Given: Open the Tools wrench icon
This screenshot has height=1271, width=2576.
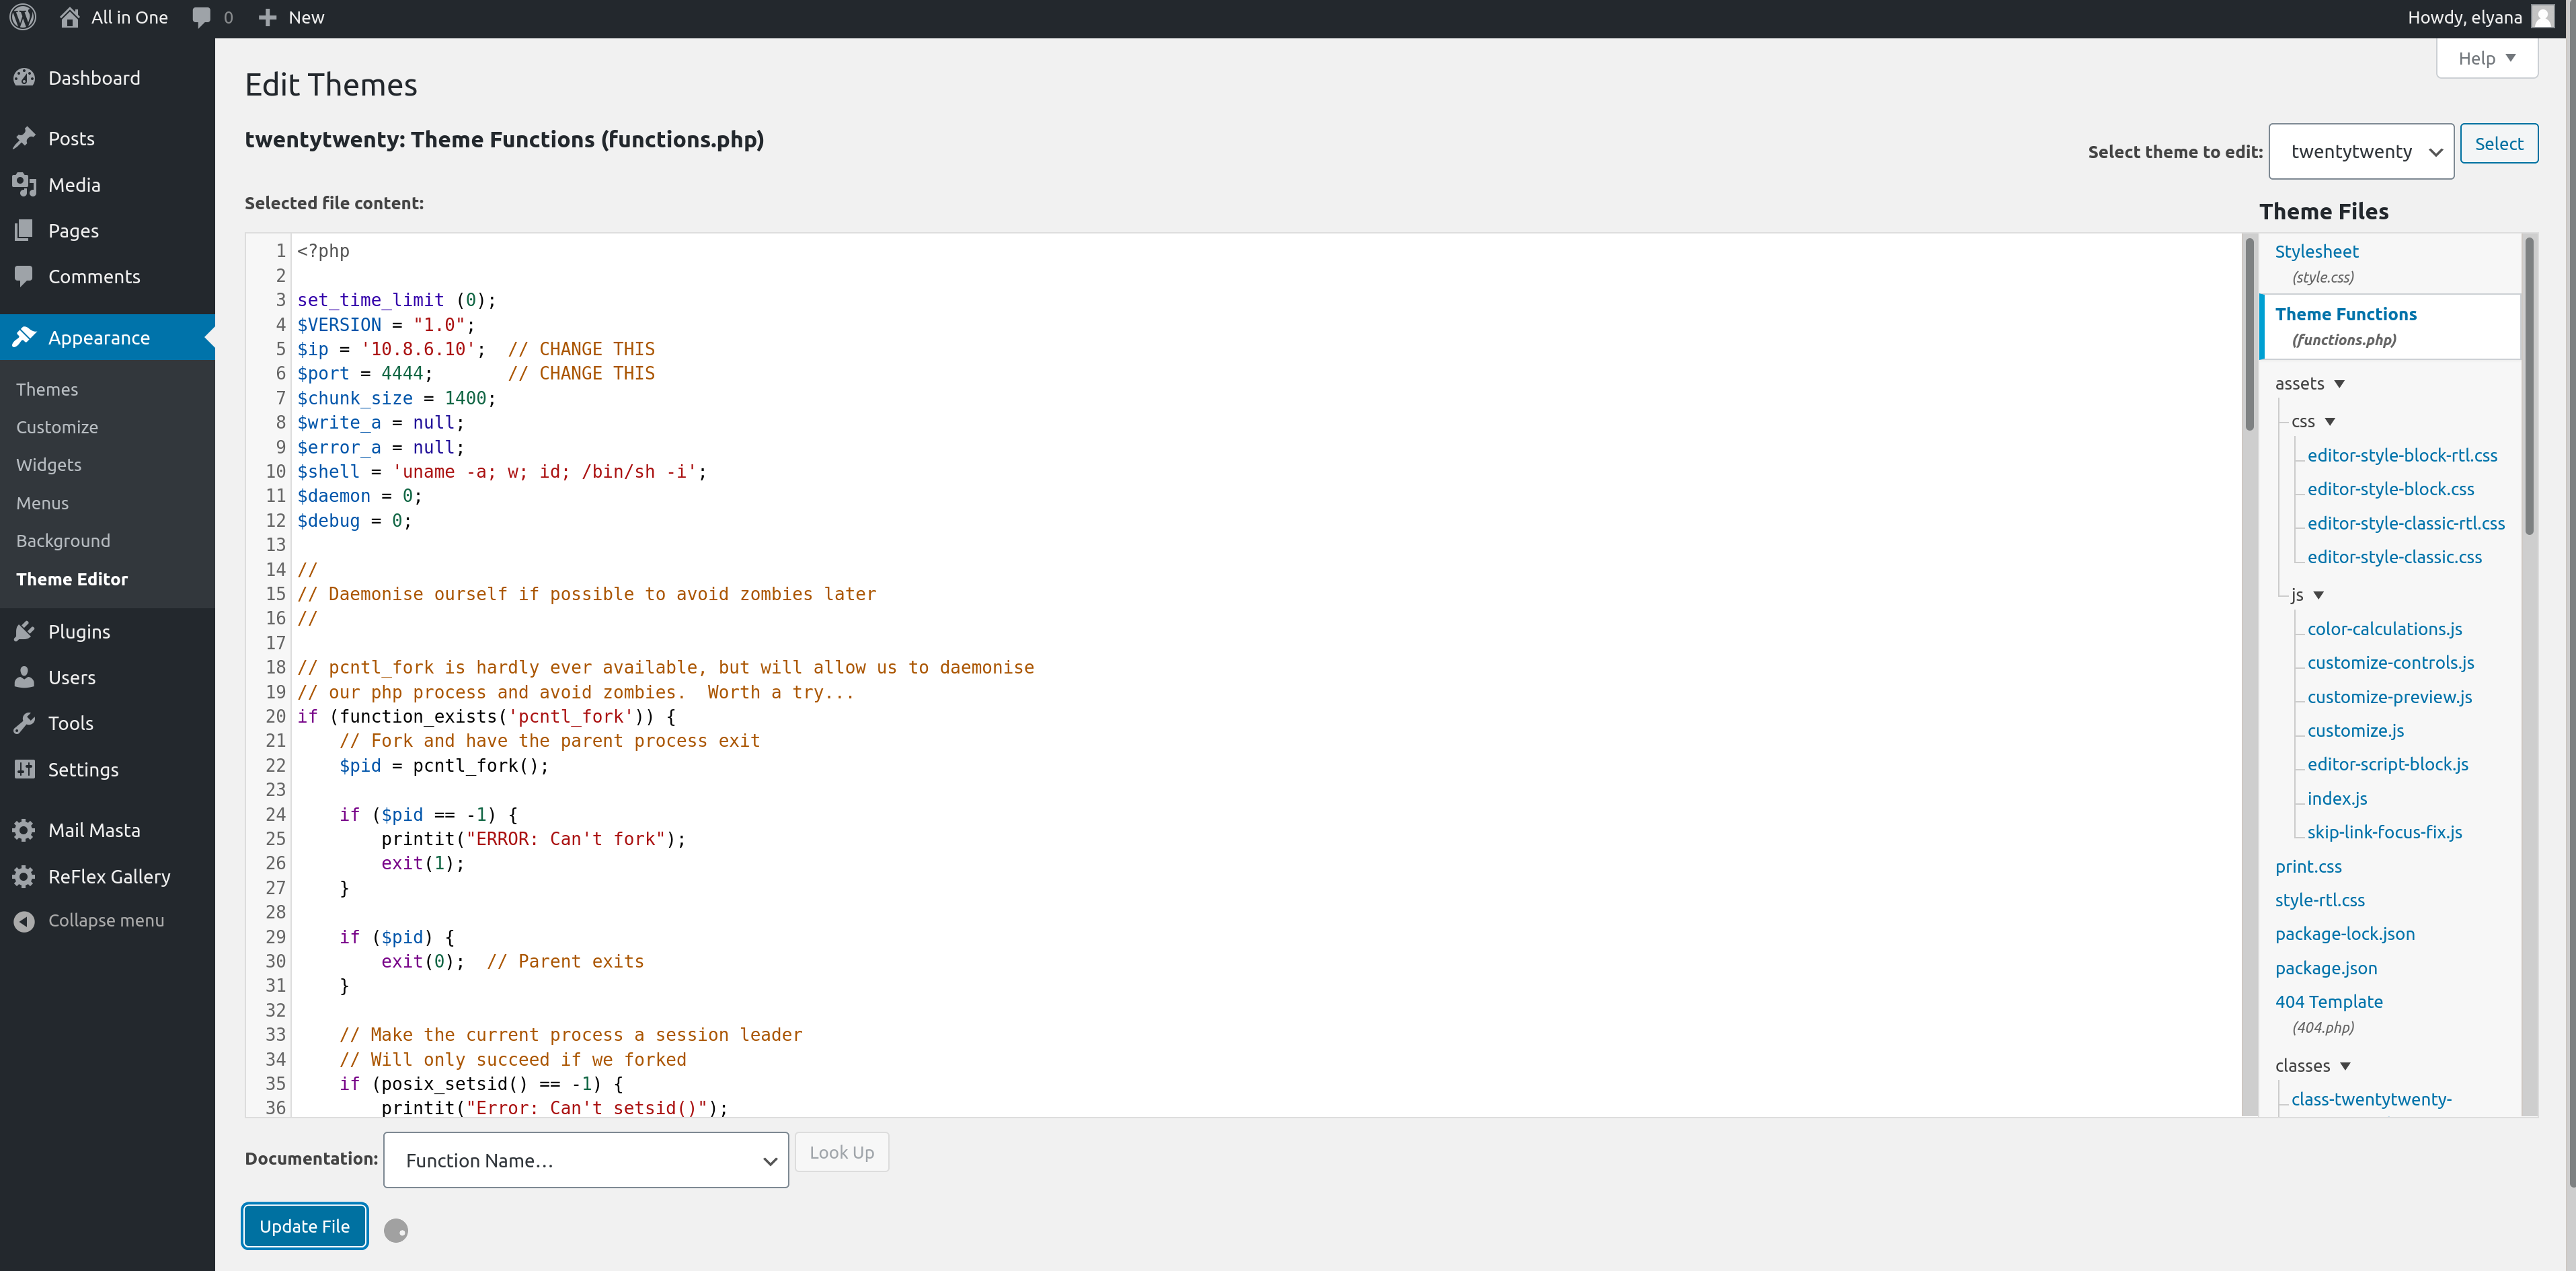Looking at the screenshot, I should click(x=24, y=723).
